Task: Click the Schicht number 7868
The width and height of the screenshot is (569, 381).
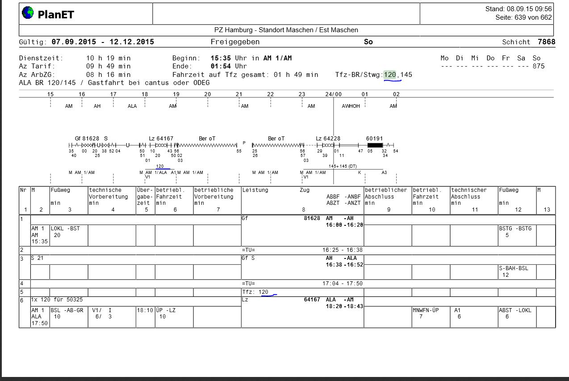Action: point(547,42)
